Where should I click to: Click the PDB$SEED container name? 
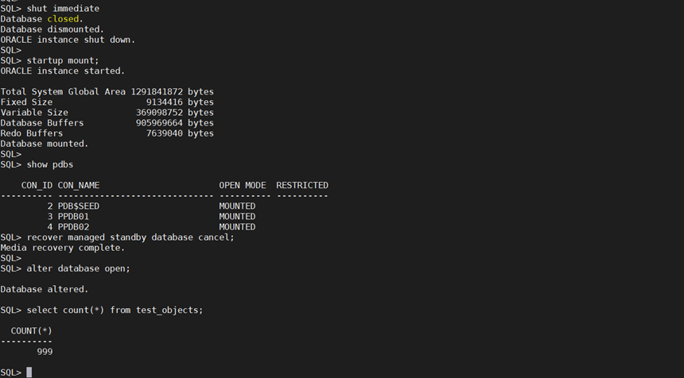79,206
